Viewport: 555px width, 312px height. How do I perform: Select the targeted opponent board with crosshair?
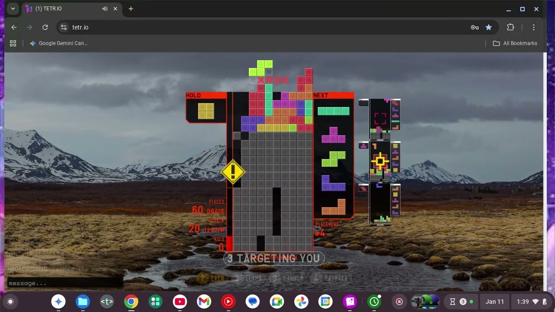380,161
